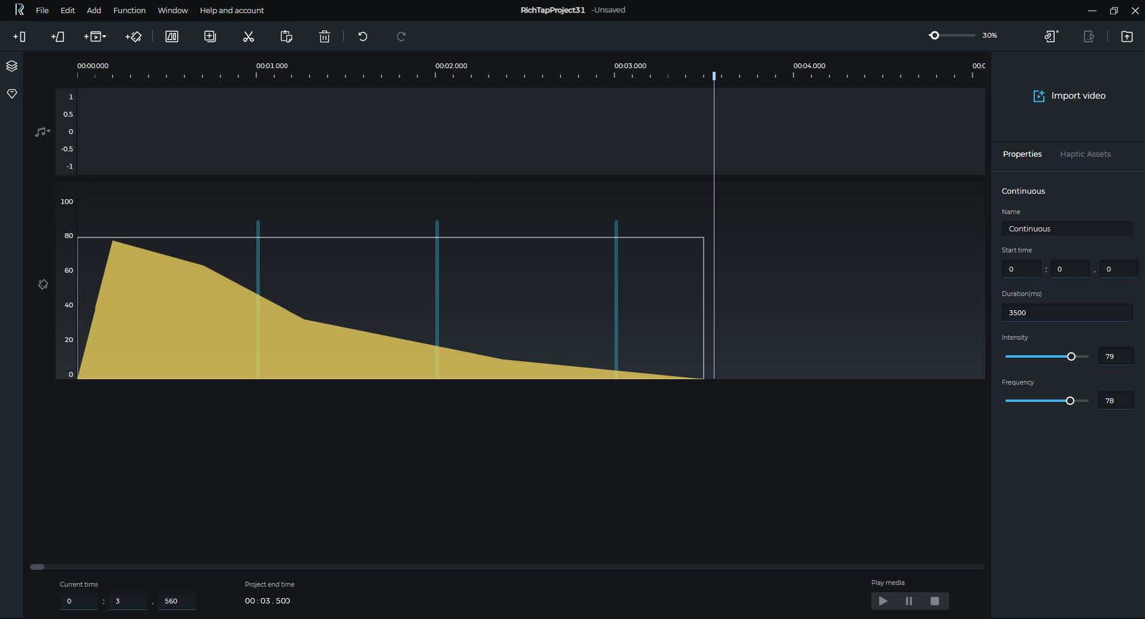Paste the copied haptic event
This screenshot has width=1145, height=619.
(x=286, y=36)
